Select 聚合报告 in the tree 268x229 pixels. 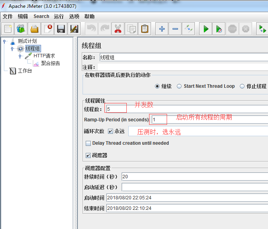50,63
